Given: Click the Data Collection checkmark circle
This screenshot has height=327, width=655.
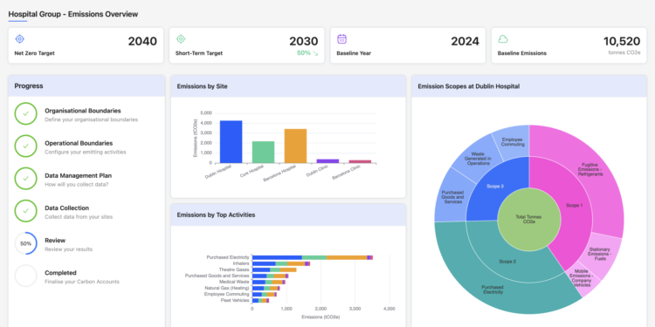Looking at the screenshot, I should pos(26,211).
